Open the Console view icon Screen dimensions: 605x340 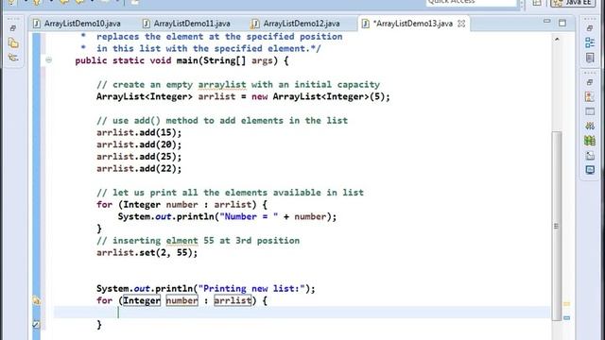pyautogui.click(x=590, y=170)
